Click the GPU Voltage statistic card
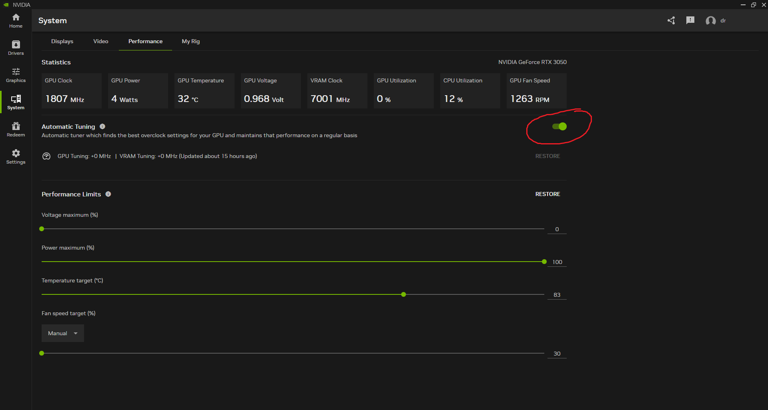The image size is (768, 410). coord(271,91)
